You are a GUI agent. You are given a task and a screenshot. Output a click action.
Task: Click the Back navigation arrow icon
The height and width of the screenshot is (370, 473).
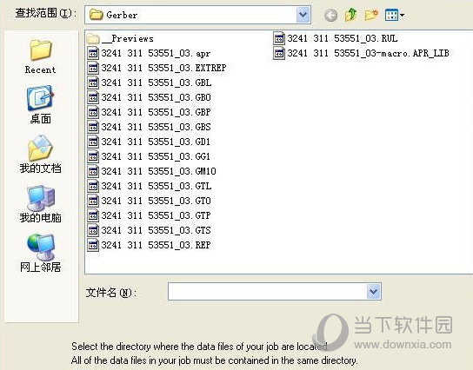(x=330, y=15)
